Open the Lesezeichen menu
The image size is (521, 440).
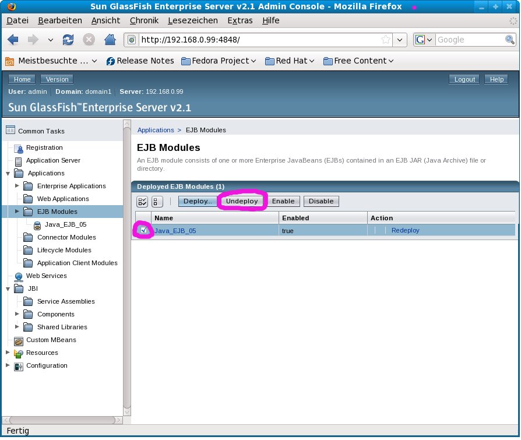tap(192, 20)
